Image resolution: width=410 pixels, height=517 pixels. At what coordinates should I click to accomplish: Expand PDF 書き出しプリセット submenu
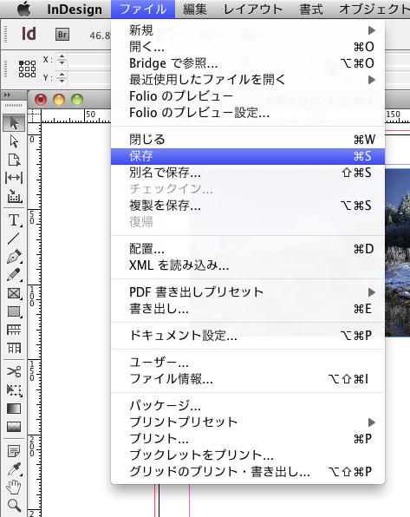[248, 292]
